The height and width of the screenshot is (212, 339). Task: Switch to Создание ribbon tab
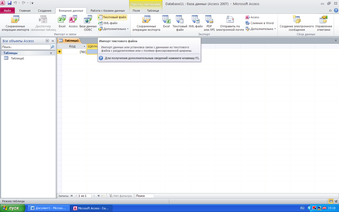coord(44,11)
